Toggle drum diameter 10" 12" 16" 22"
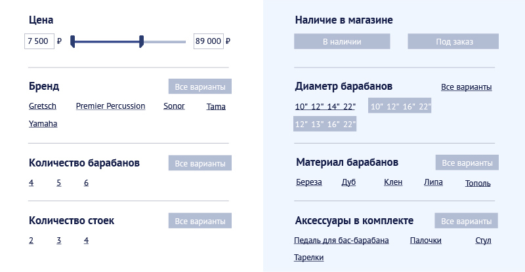Image resolution: width=525 pixels, height=272 pixels. (400, 107)
